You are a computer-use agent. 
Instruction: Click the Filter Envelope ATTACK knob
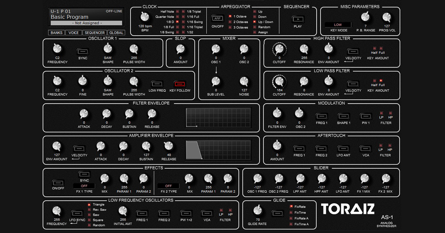click(x=84, y=114)
